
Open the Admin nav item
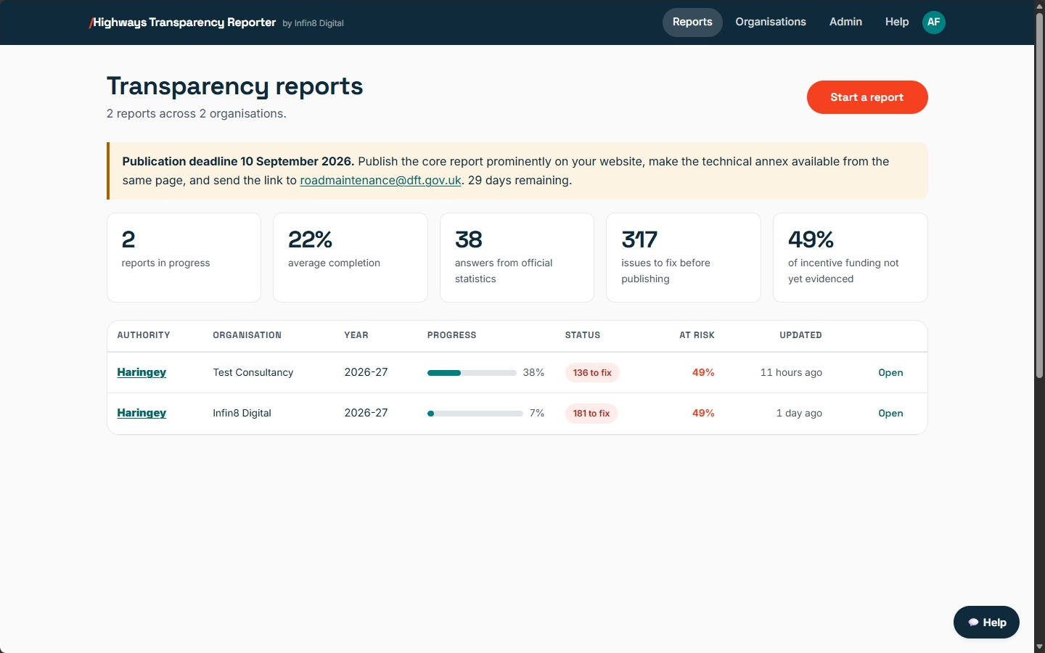(845, 22)
